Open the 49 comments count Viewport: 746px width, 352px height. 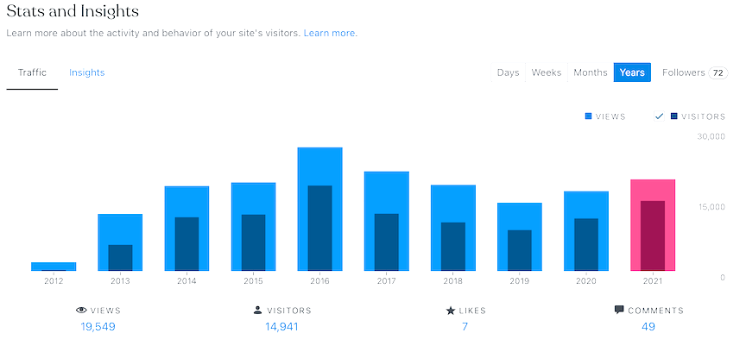[x=648, y=327]
